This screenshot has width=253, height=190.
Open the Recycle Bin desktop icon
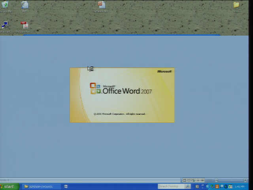5,4
